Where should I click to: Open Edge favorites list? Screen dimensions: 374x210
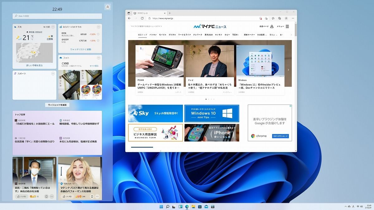273,18
